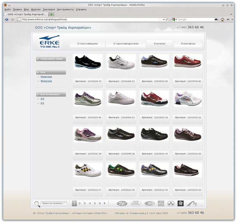Open the Home page icon in toolbar

point(222,19)
